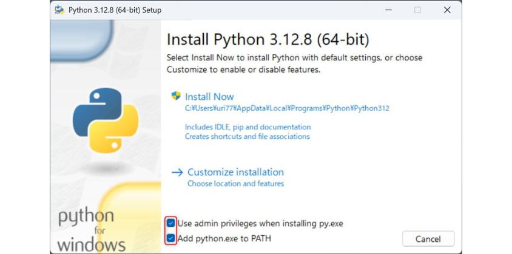Image resolution: width=512 pixels, height=254 pixels.
Task: Click the Cancel button
Action: [428, 239]
